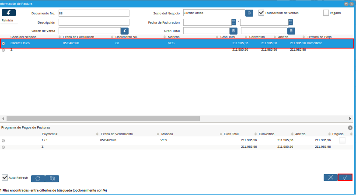Click the Descripción input field
This screenshot has width=356, height=195.
coord(94,22)
